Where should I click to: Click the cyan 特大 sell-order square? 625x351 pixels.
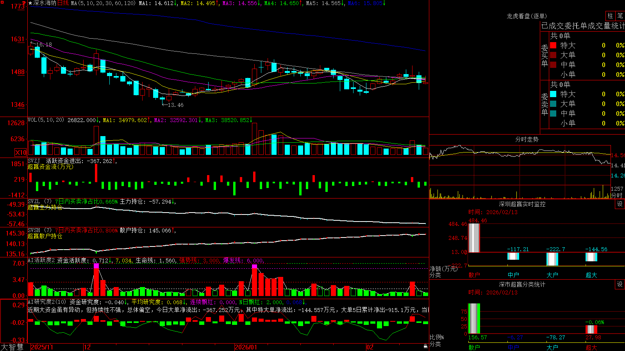(553, 94)
